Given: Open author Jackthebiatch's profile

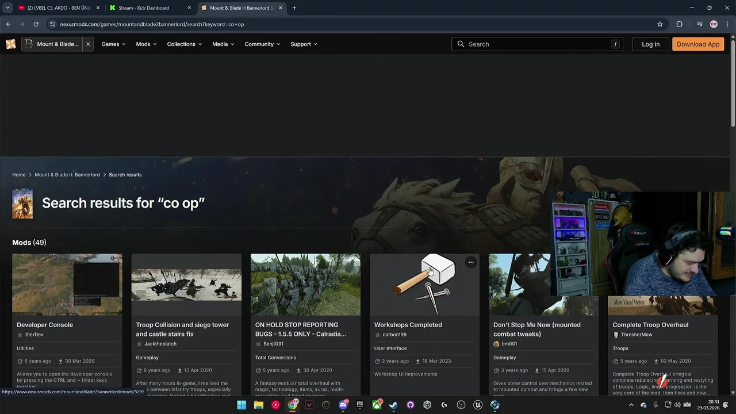Looking at the screenshot, I should point(160,344).
